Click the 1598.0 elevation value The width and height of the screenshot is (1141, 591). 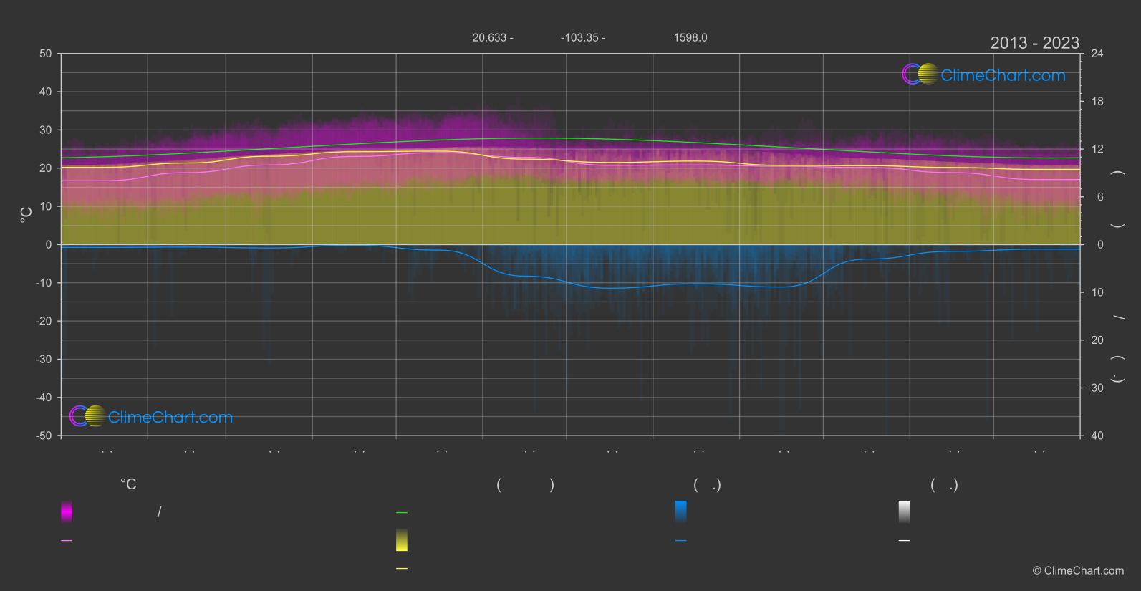click(690, 37)
